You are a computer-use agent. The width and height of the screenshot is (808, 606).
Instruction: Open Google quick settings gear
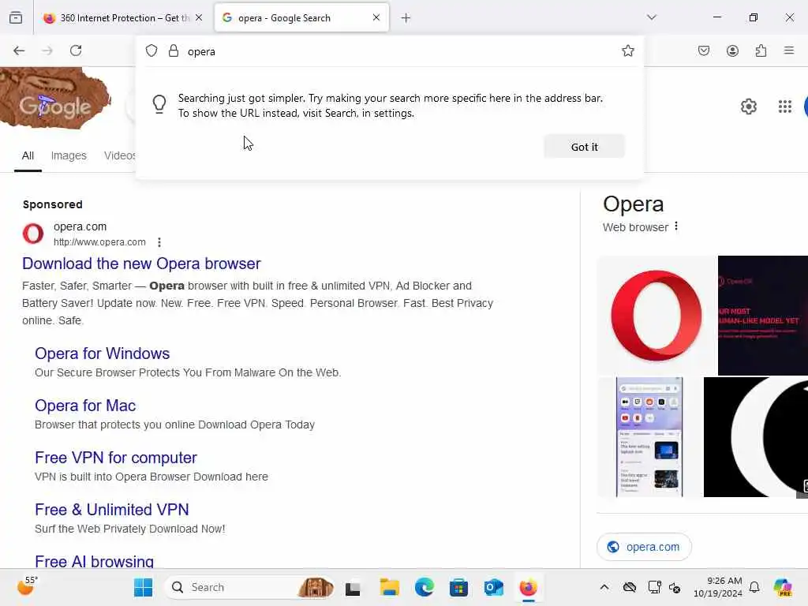pyautogui.click(x=748, y=107)
